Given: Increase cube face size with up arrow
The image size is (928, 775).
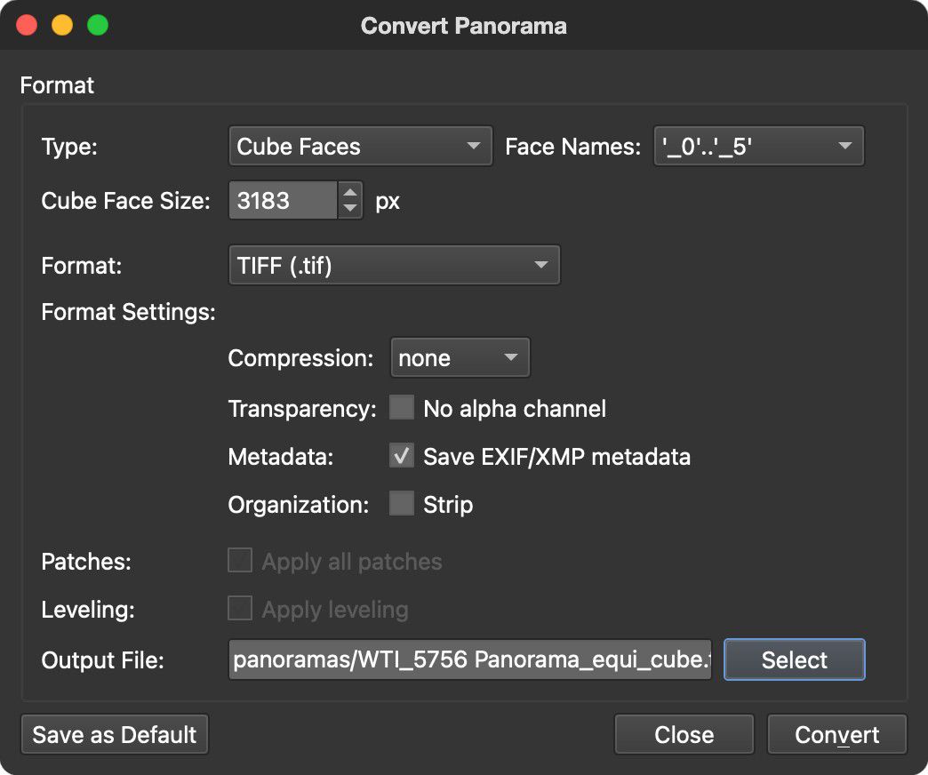Looking at the screenshot, I should click(350, 192).
